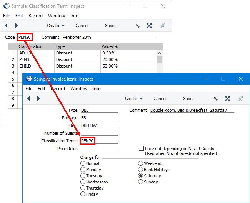This screenshot has height=203, width=250.
Task: Click the link manager icon in Invoice Item window
Action: pos(227,99)
